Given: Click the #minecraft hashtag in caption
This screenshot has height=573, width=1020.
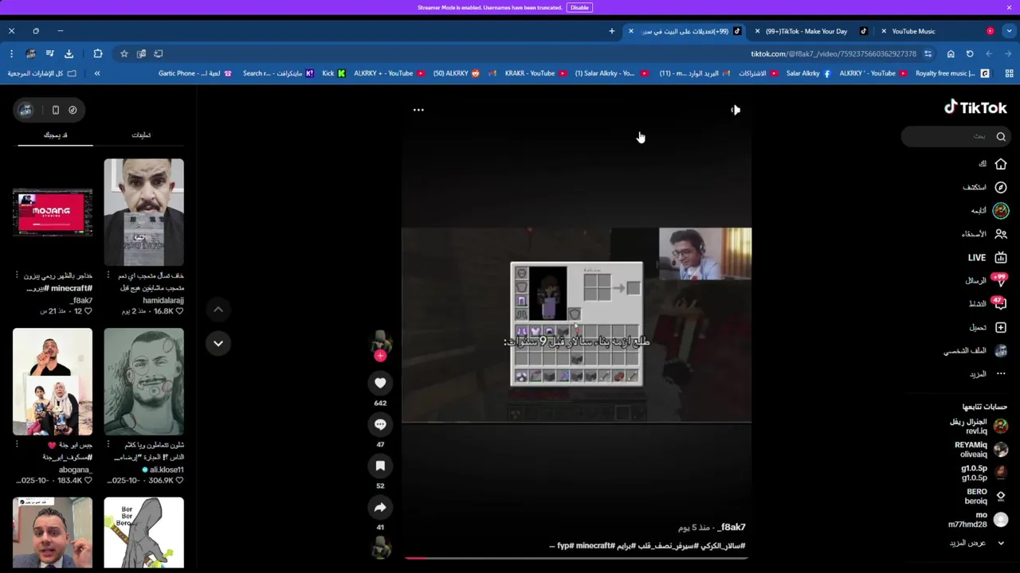Looking at the screenshot, I should 594,546.
